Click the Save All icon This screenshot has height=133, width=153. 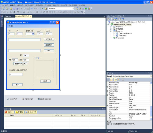click(x=17, y=9)
